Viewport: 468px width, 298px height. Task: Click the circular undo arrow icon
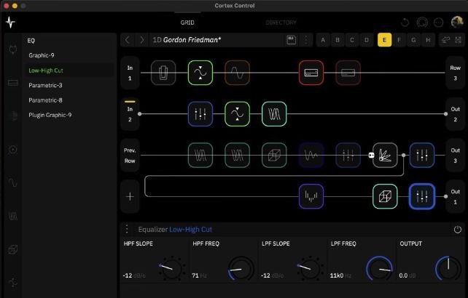click(x=405, y=23)
